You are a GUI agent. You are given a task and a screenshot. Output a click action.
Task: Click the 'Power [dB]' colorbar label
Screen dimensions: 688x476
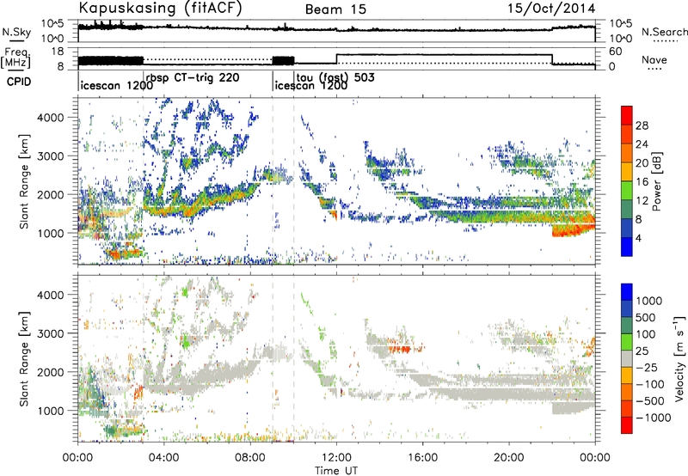pyautogui.click(x=656, y=181)
